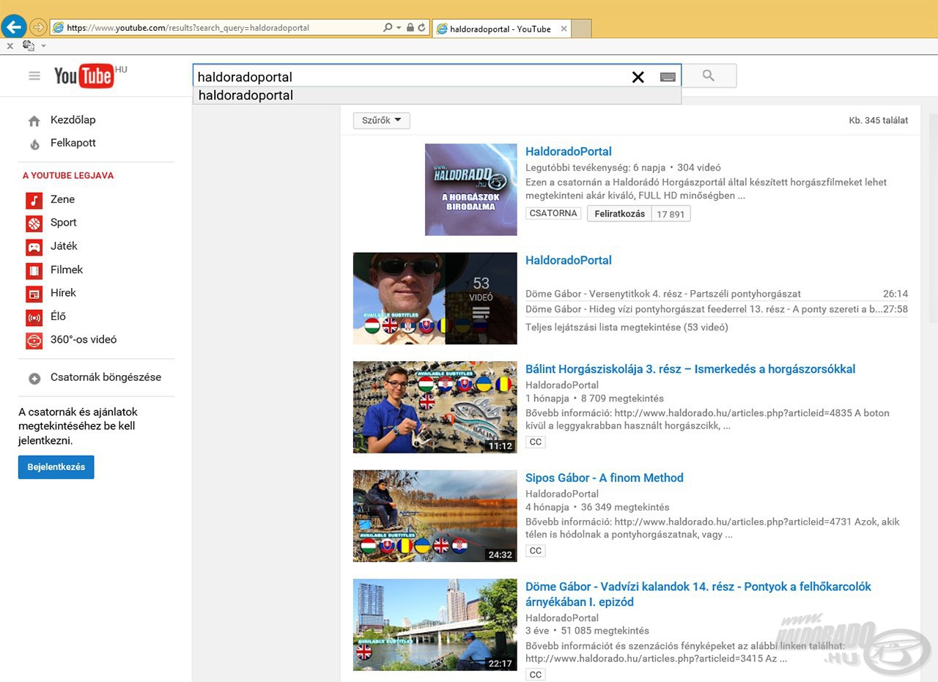Click the browser Forward arrow button

point(38,28)
